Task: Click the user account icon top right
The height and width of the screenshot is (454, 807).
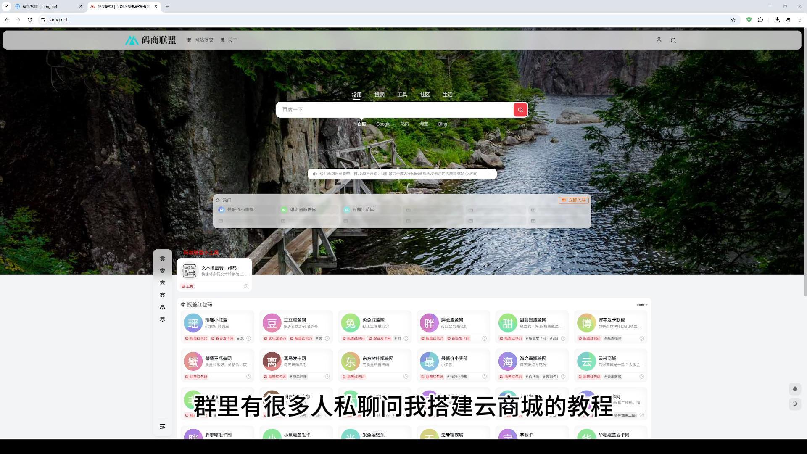Action: (659, 40)
